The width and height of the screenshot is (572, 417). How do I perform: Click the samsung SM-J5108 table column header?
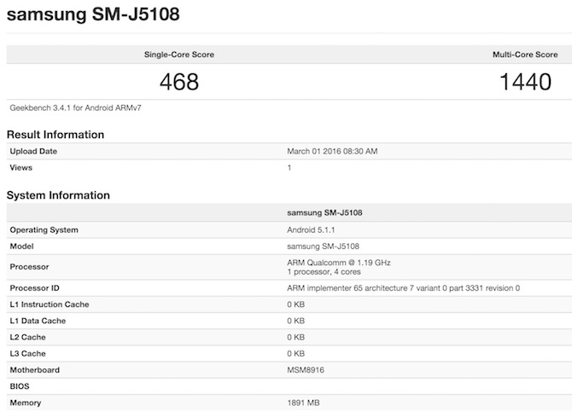327,212
